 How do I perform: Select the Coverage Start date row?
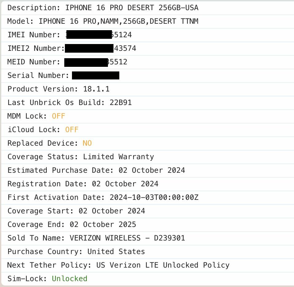tap(76, 211)
